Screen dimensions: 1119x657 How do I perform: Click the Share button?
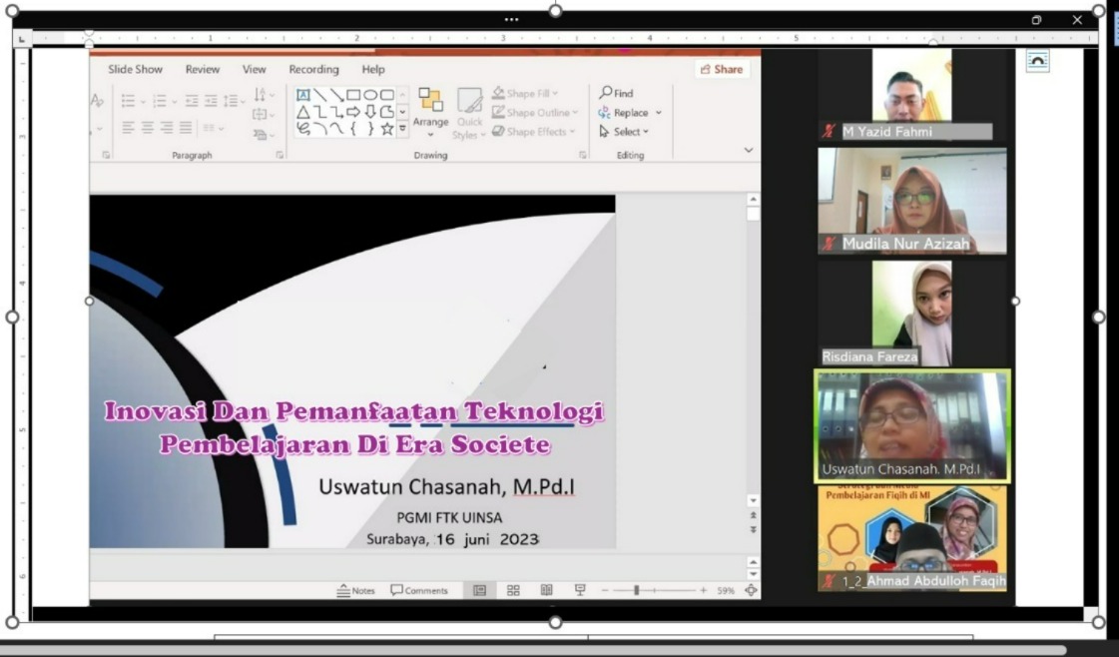pos(721,70)
